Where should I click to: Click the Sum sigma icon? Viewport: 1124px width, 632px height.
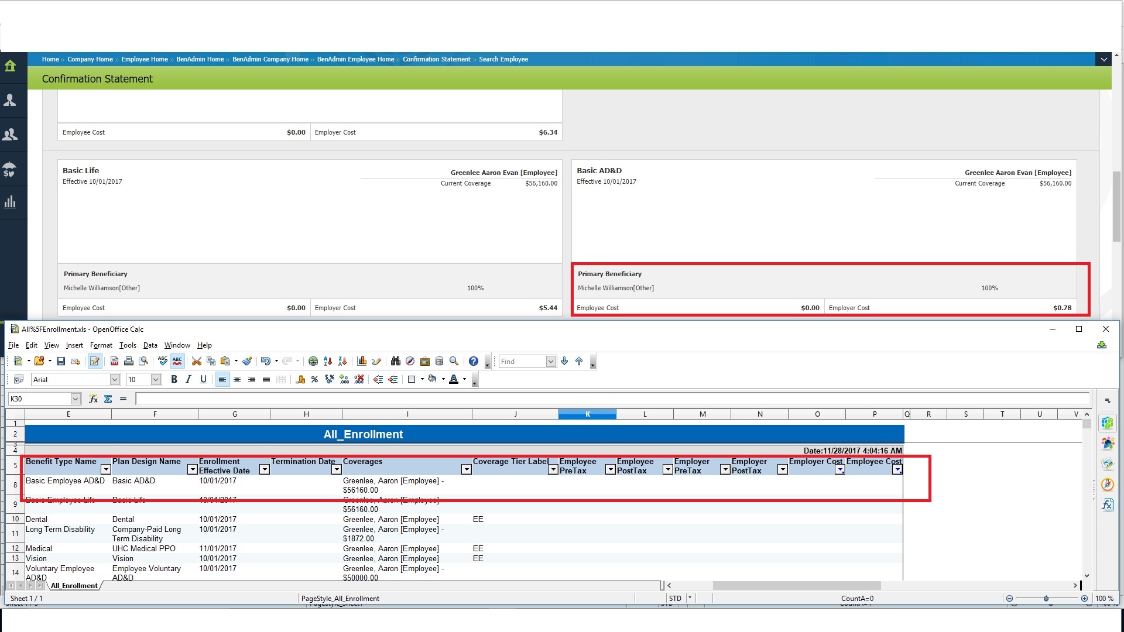tap(108, 399)
